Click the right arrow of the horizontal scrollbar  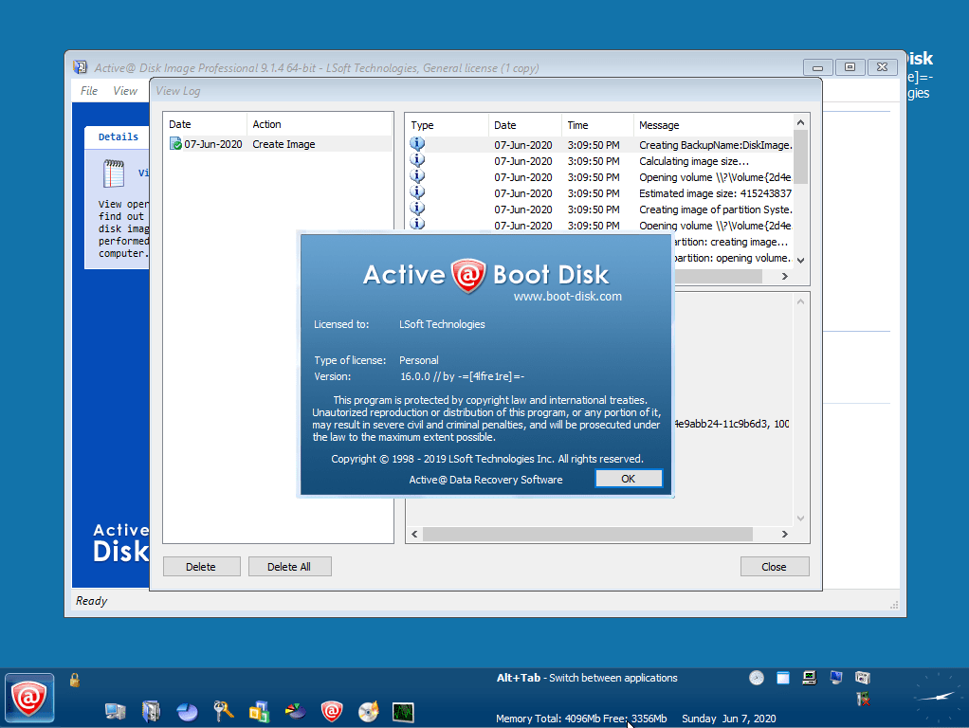tap(784, 276)
